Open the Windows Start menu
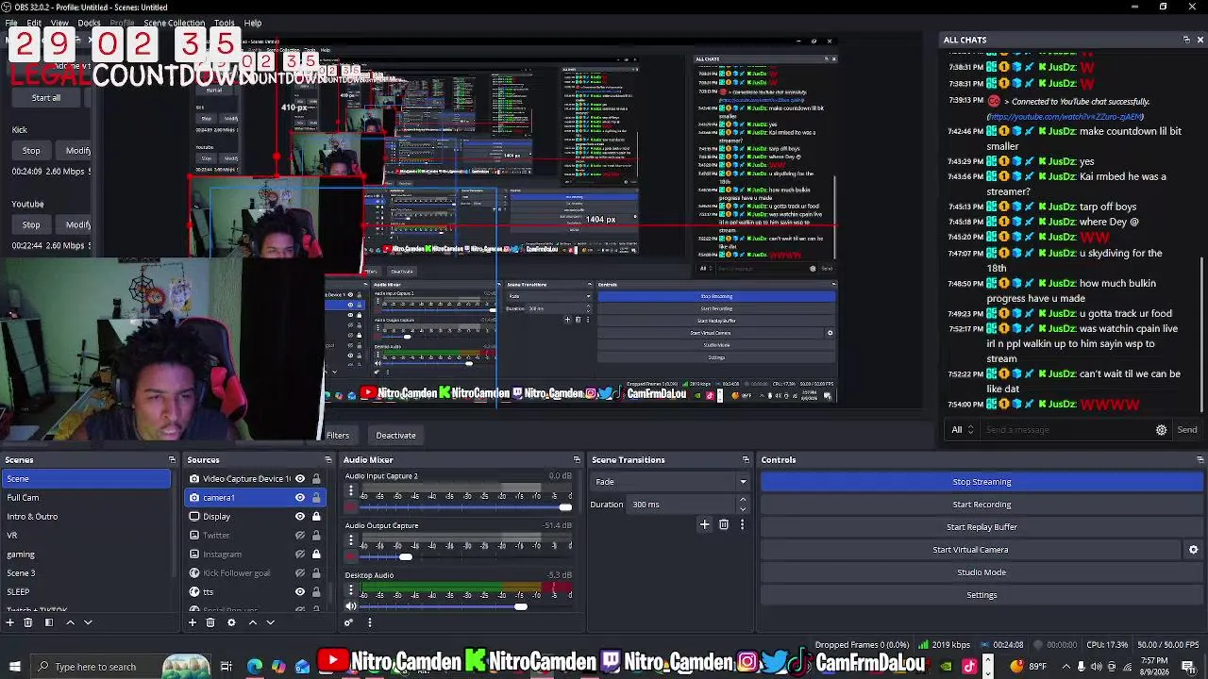Image resolution: width=1208 pixels, height=679 pixels. click(x=14, y=667)
